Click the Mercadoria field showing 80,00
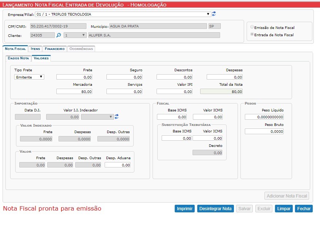The width and height of the screenshot is (320, 229). click(x=74, y=92)
